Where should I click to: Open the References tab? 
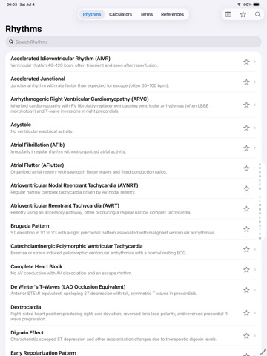point(172,14)
